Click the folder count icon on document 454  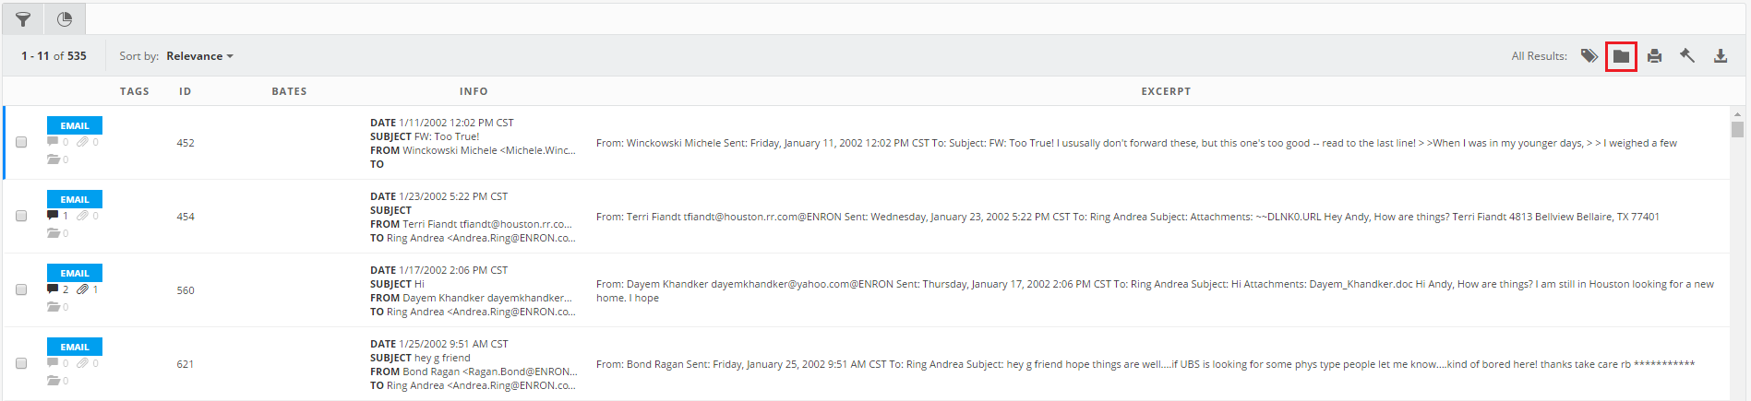click(54, 233)
